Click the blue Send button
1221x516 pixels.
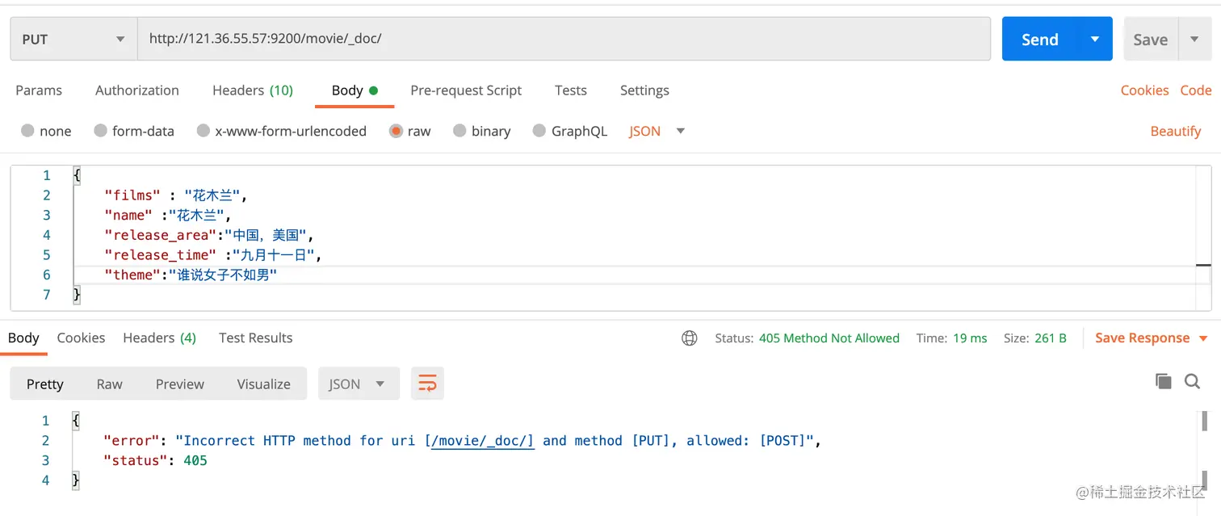pos(1040,39)
